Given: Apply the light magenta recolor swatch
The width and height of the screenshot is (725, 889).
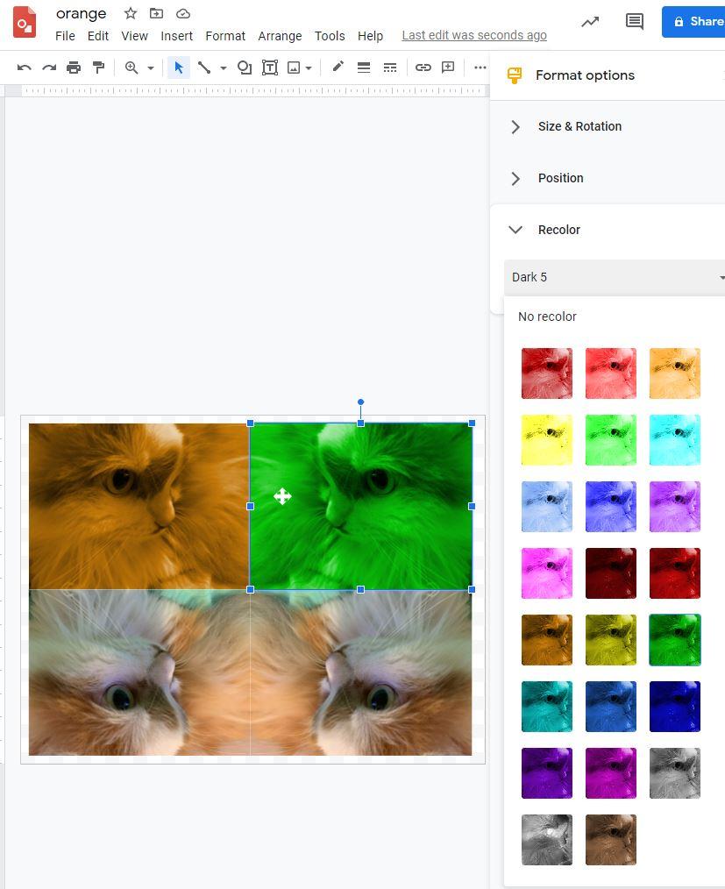Looking at the screenshot, I should coord(546,573).
